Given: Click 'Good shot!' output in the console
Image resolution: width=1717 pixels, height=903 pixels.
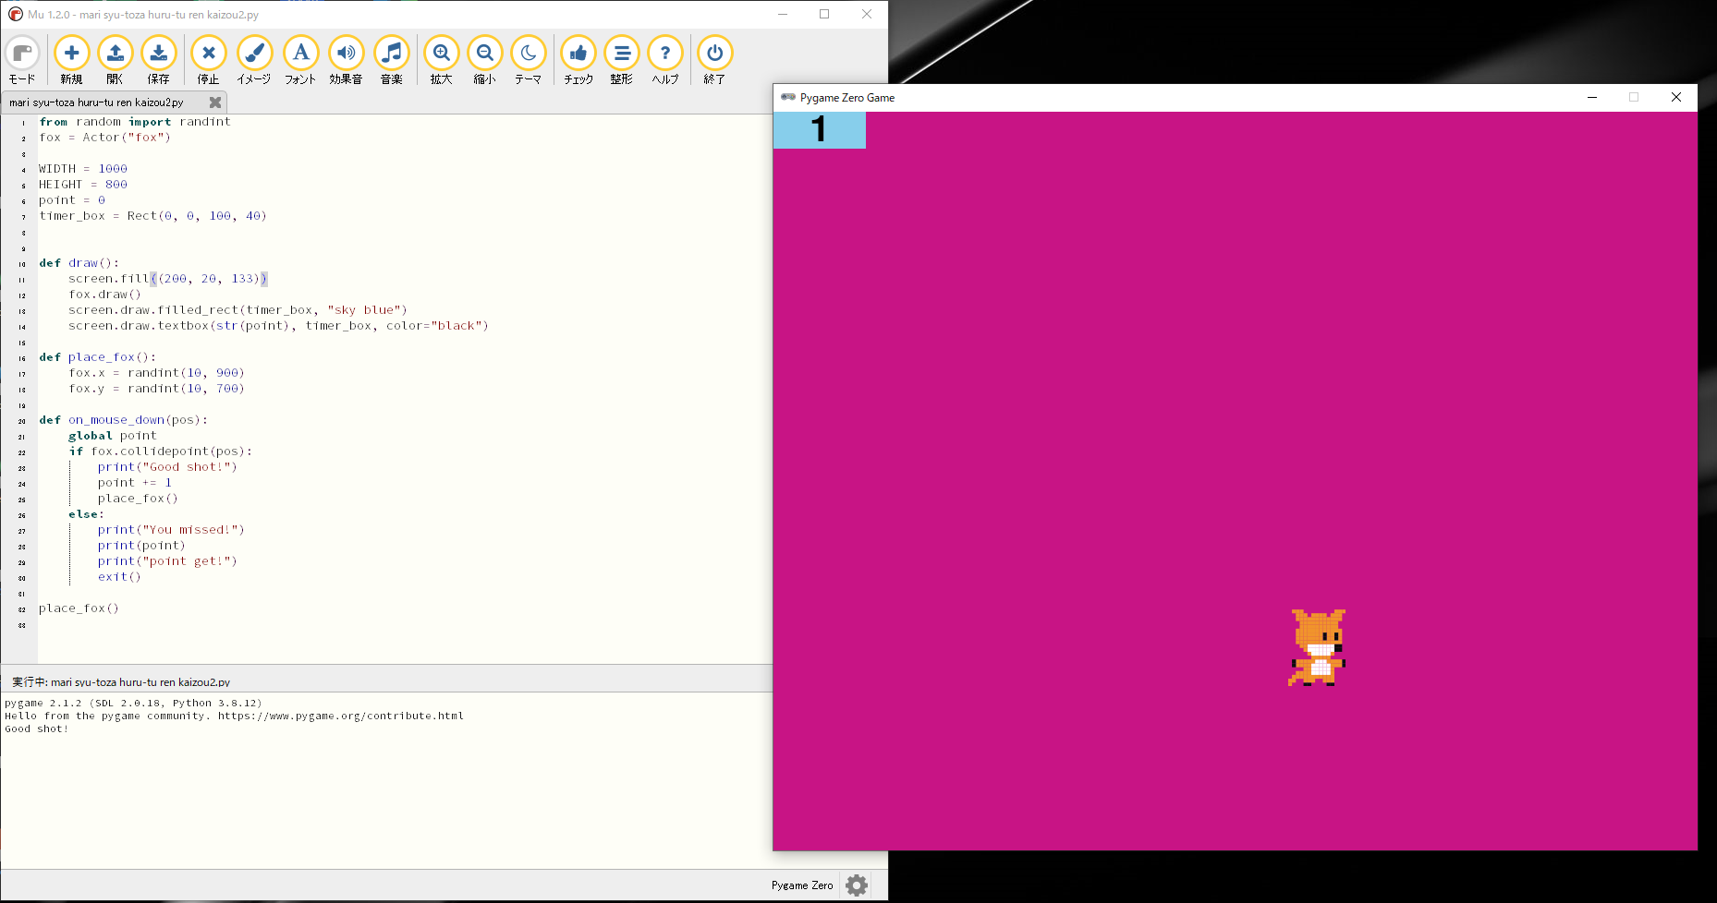Looking at the screenshot, I should click(x=37, y=728).
